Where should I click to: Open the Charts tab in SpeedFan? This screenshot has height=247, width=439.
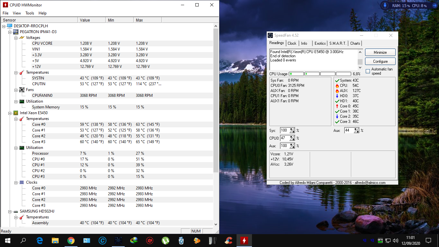355,43
